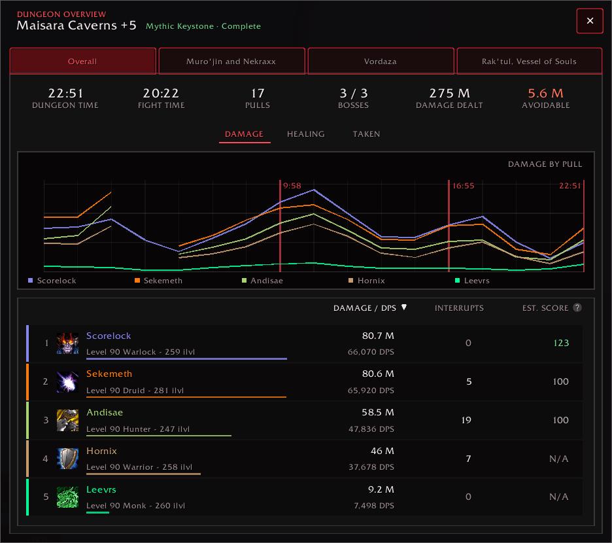Click Andisae's hunter portrait icon

coord(67,421)
